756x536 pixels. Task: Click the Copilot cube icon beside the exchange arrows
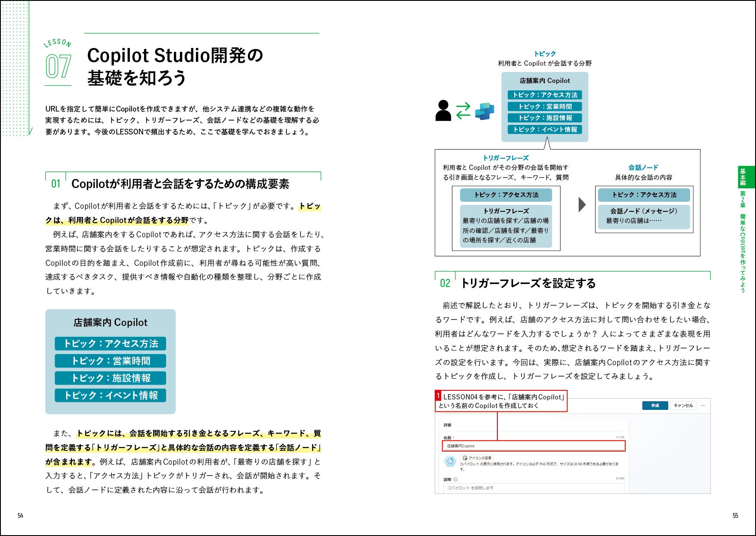[484, 111]
